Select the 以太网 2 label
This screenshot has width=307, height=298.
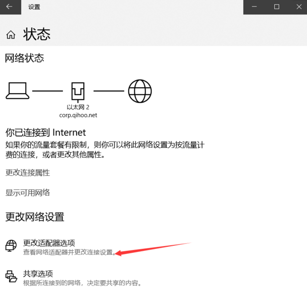78,107
